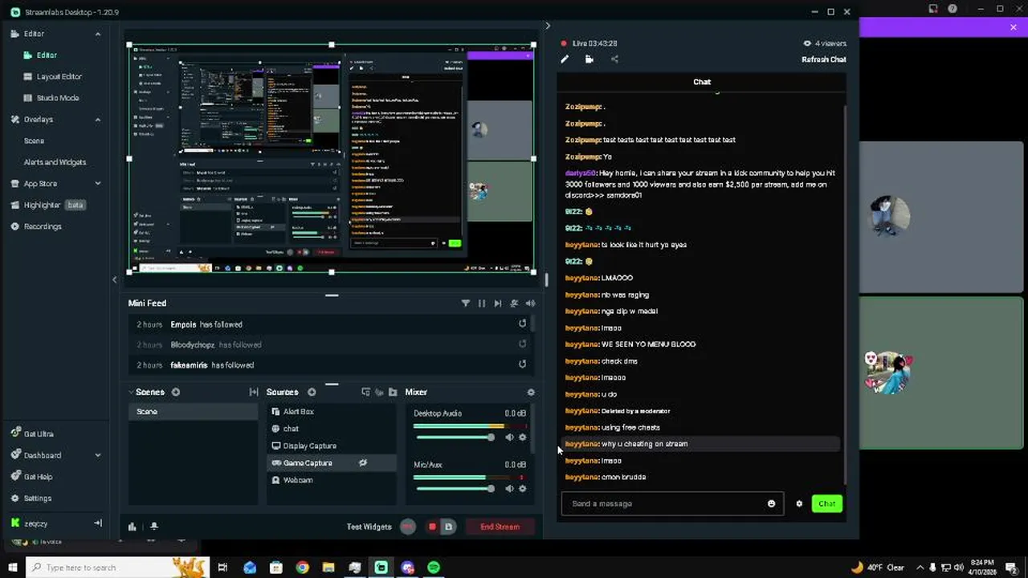Screen dimensions: 1028x578
Task: Open performance stats bar chart icon
Action: click(x=133, y=527)
